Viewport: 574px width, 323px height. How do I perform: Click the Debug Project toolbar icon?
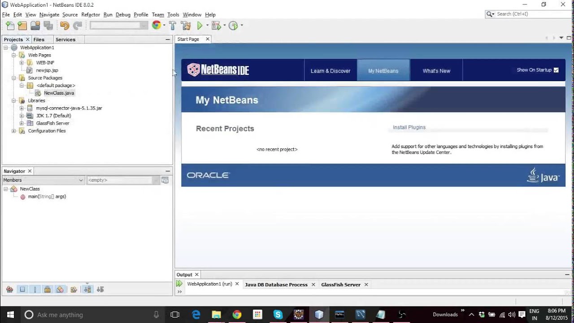[x=216, y=26]
